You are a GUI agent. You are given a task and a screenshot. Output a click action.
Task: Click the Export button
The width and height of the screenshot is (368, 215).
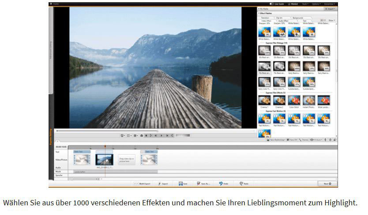click(163, 184)
